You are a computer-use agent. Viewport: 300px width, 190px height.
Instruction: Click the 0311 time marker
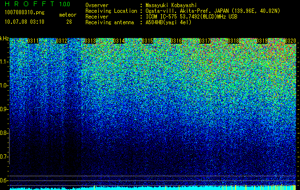(x=33, y=41)
